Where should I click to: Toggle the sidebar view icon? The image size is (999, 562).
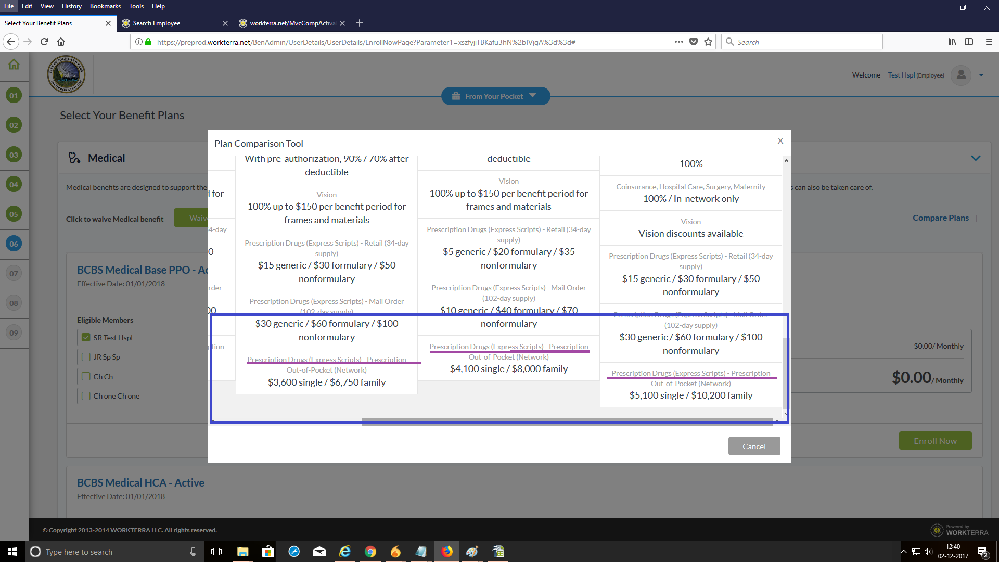coord(969,42)
